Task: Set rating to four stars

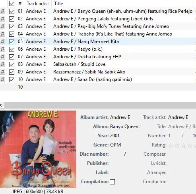Action: [190, 146]
